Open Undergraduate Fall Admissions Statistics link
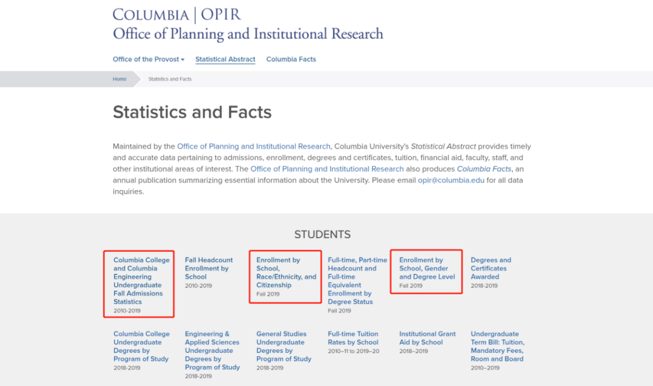The width and height of the screenshot is (653, 386). (141, 281)
